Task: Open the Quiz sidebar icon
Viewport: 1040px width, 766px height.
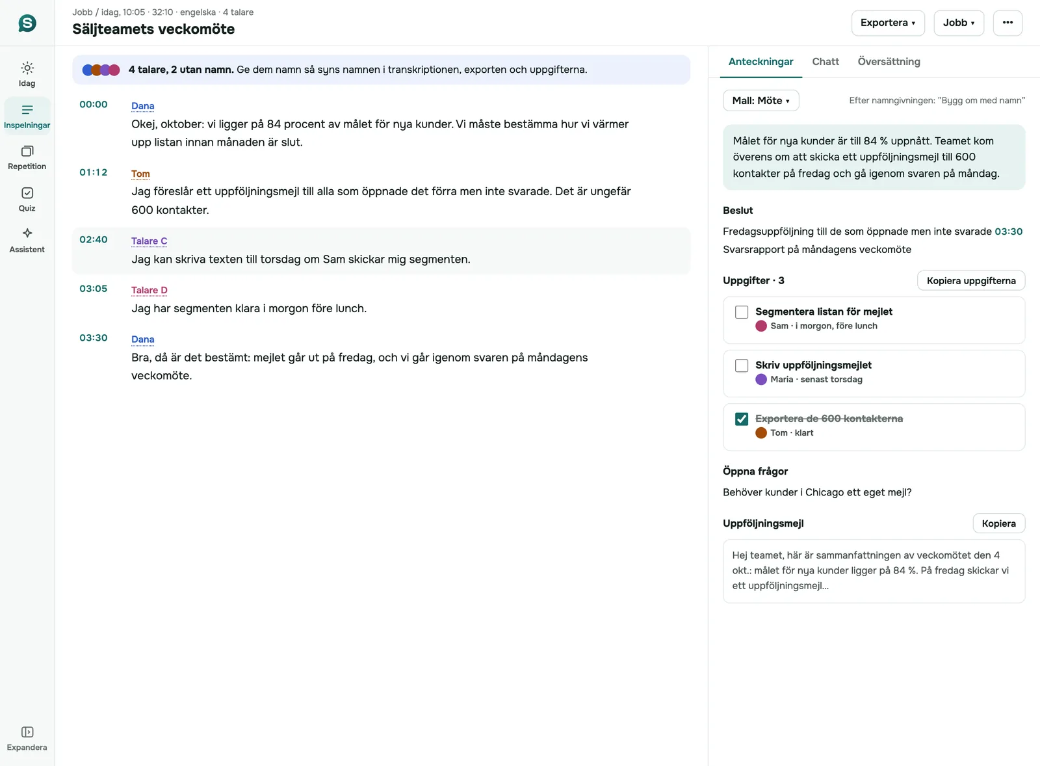Action: coord(27,193)
